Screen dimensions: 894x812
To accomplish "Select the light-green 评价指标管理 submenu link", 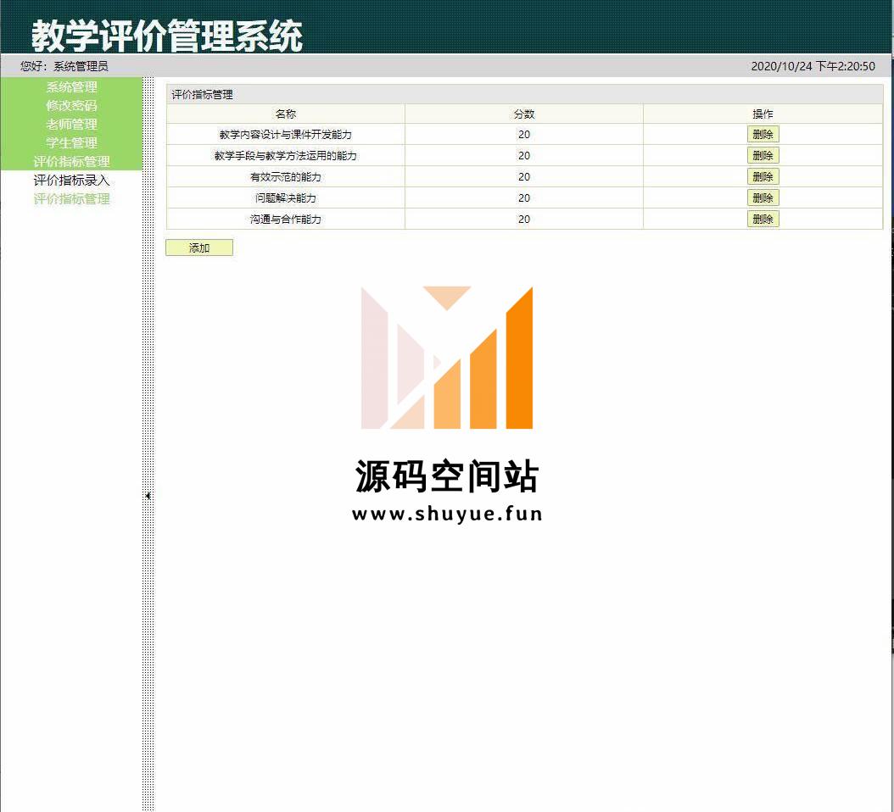I will (71, 199).
